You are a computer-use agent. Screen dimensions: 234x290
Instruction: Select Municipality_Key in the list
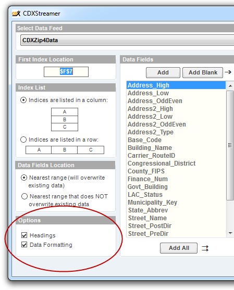[x=176, y=203]
